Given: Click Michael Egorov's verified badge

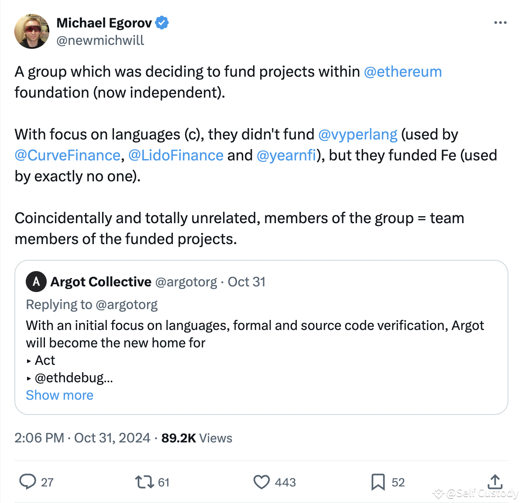Looking at the screenshot, I should [x=161, y=22].
